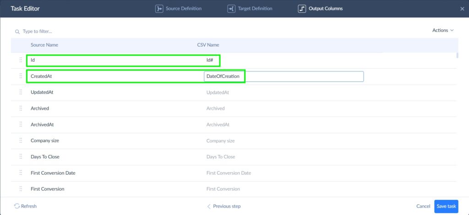Image resolution: width=469 pixels, height=215 pixels.
Task: Select the Id source name
Action: click(33, 60)
